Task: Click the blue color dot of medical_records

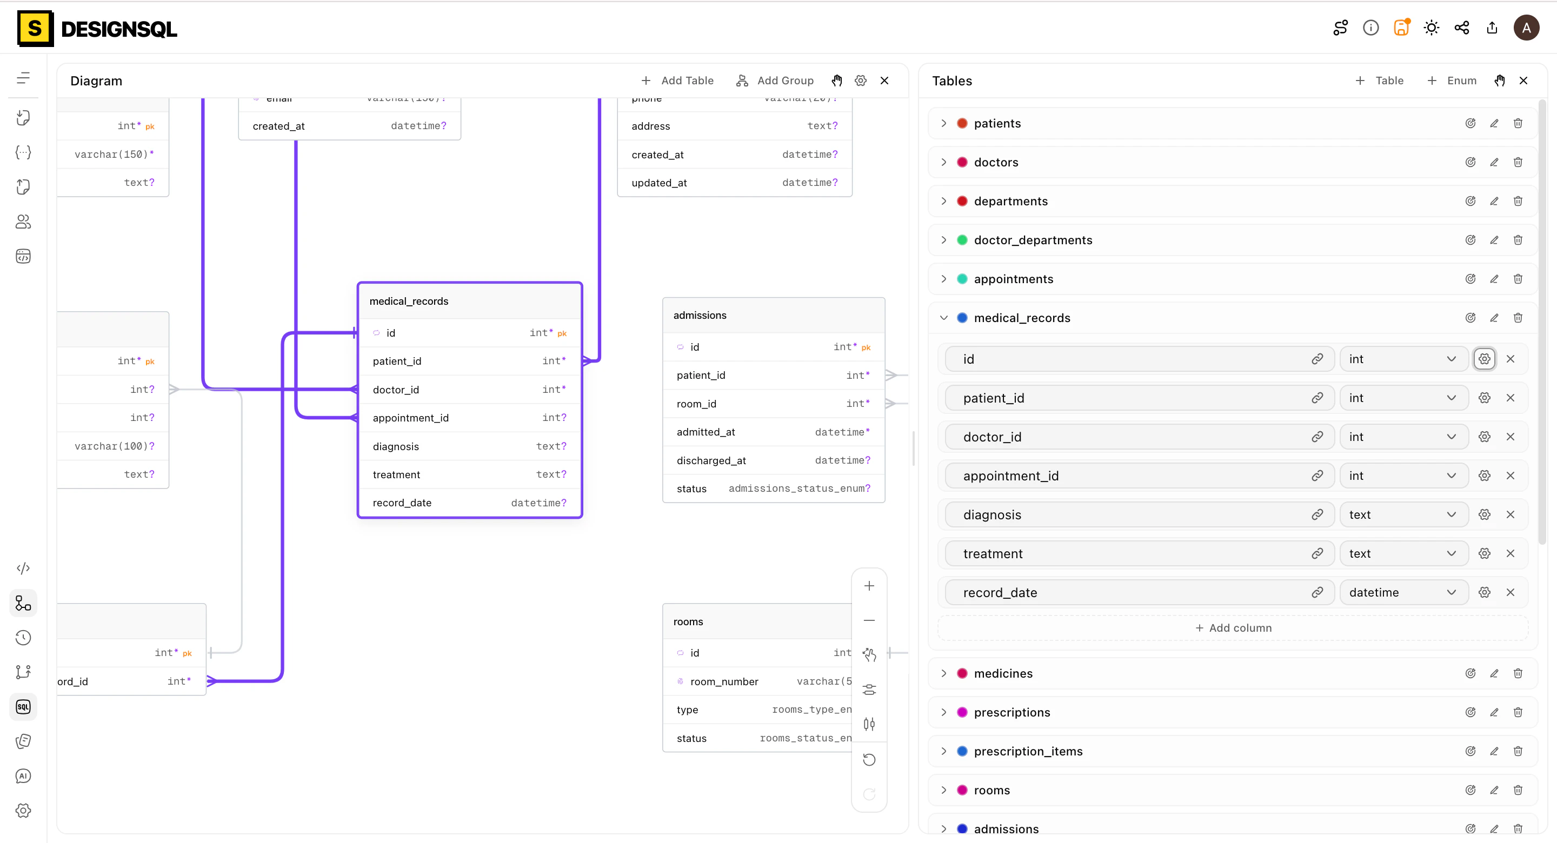Action: pos(962,318)
